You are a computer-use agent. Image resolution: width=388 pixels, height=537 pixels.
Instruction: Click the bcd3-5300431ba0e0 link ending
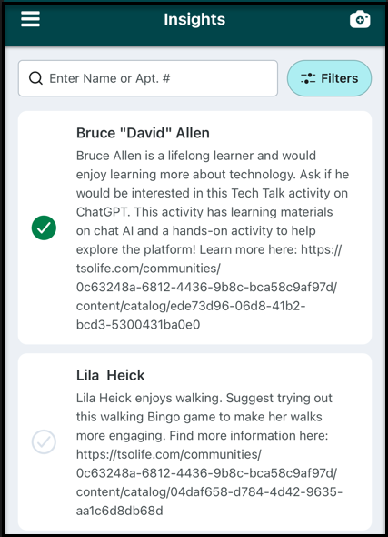[x=138, y=324]
